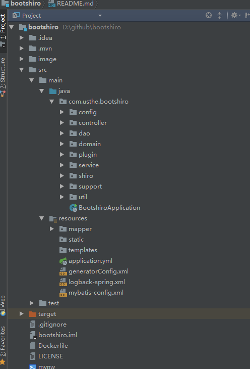Click the Dockerfile file icon
Image resolution: width=250 pixels, height=369 pixels.
click(32, 346)
